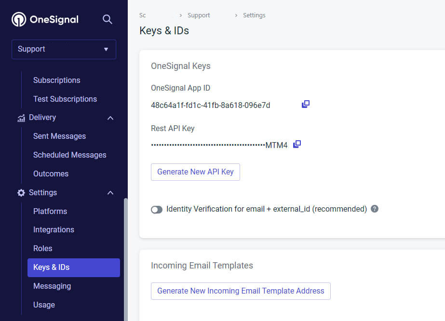This screenshot has width=445, height=321.
Task: Select Keys & IDs sidebar item
Action: point(74,267)
